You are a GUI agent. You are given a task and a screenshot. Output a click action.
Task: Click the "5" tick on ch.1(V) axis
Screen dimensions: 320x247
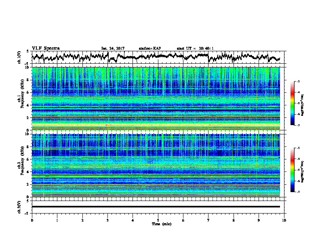click(27, 51)
